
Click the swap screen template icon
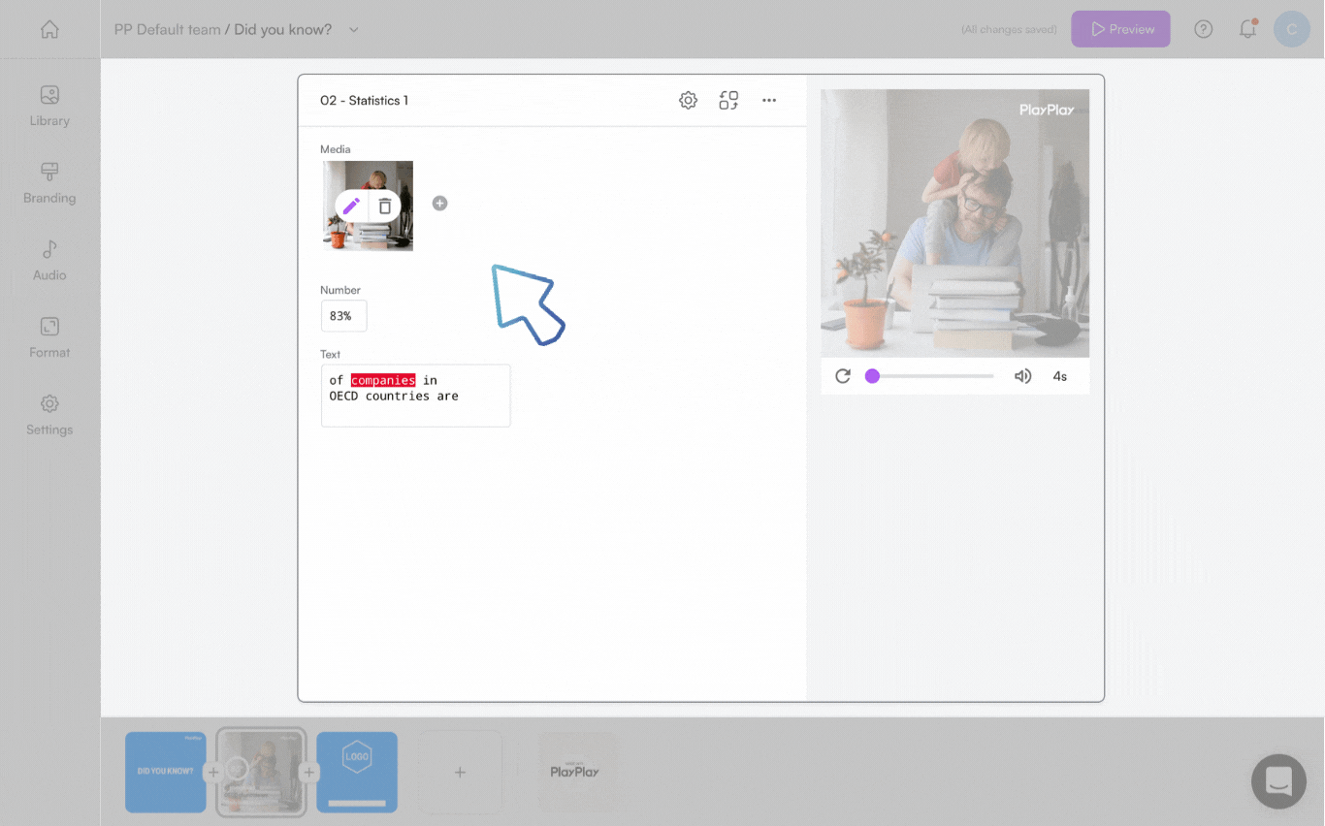coord(728,100)
